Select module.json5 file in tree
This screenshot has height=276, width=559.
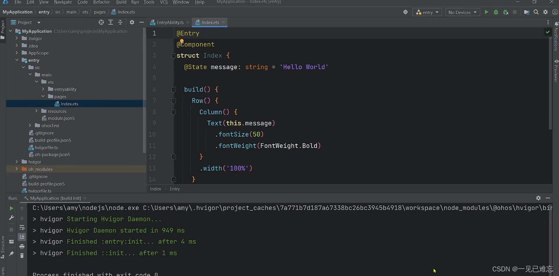61,118
